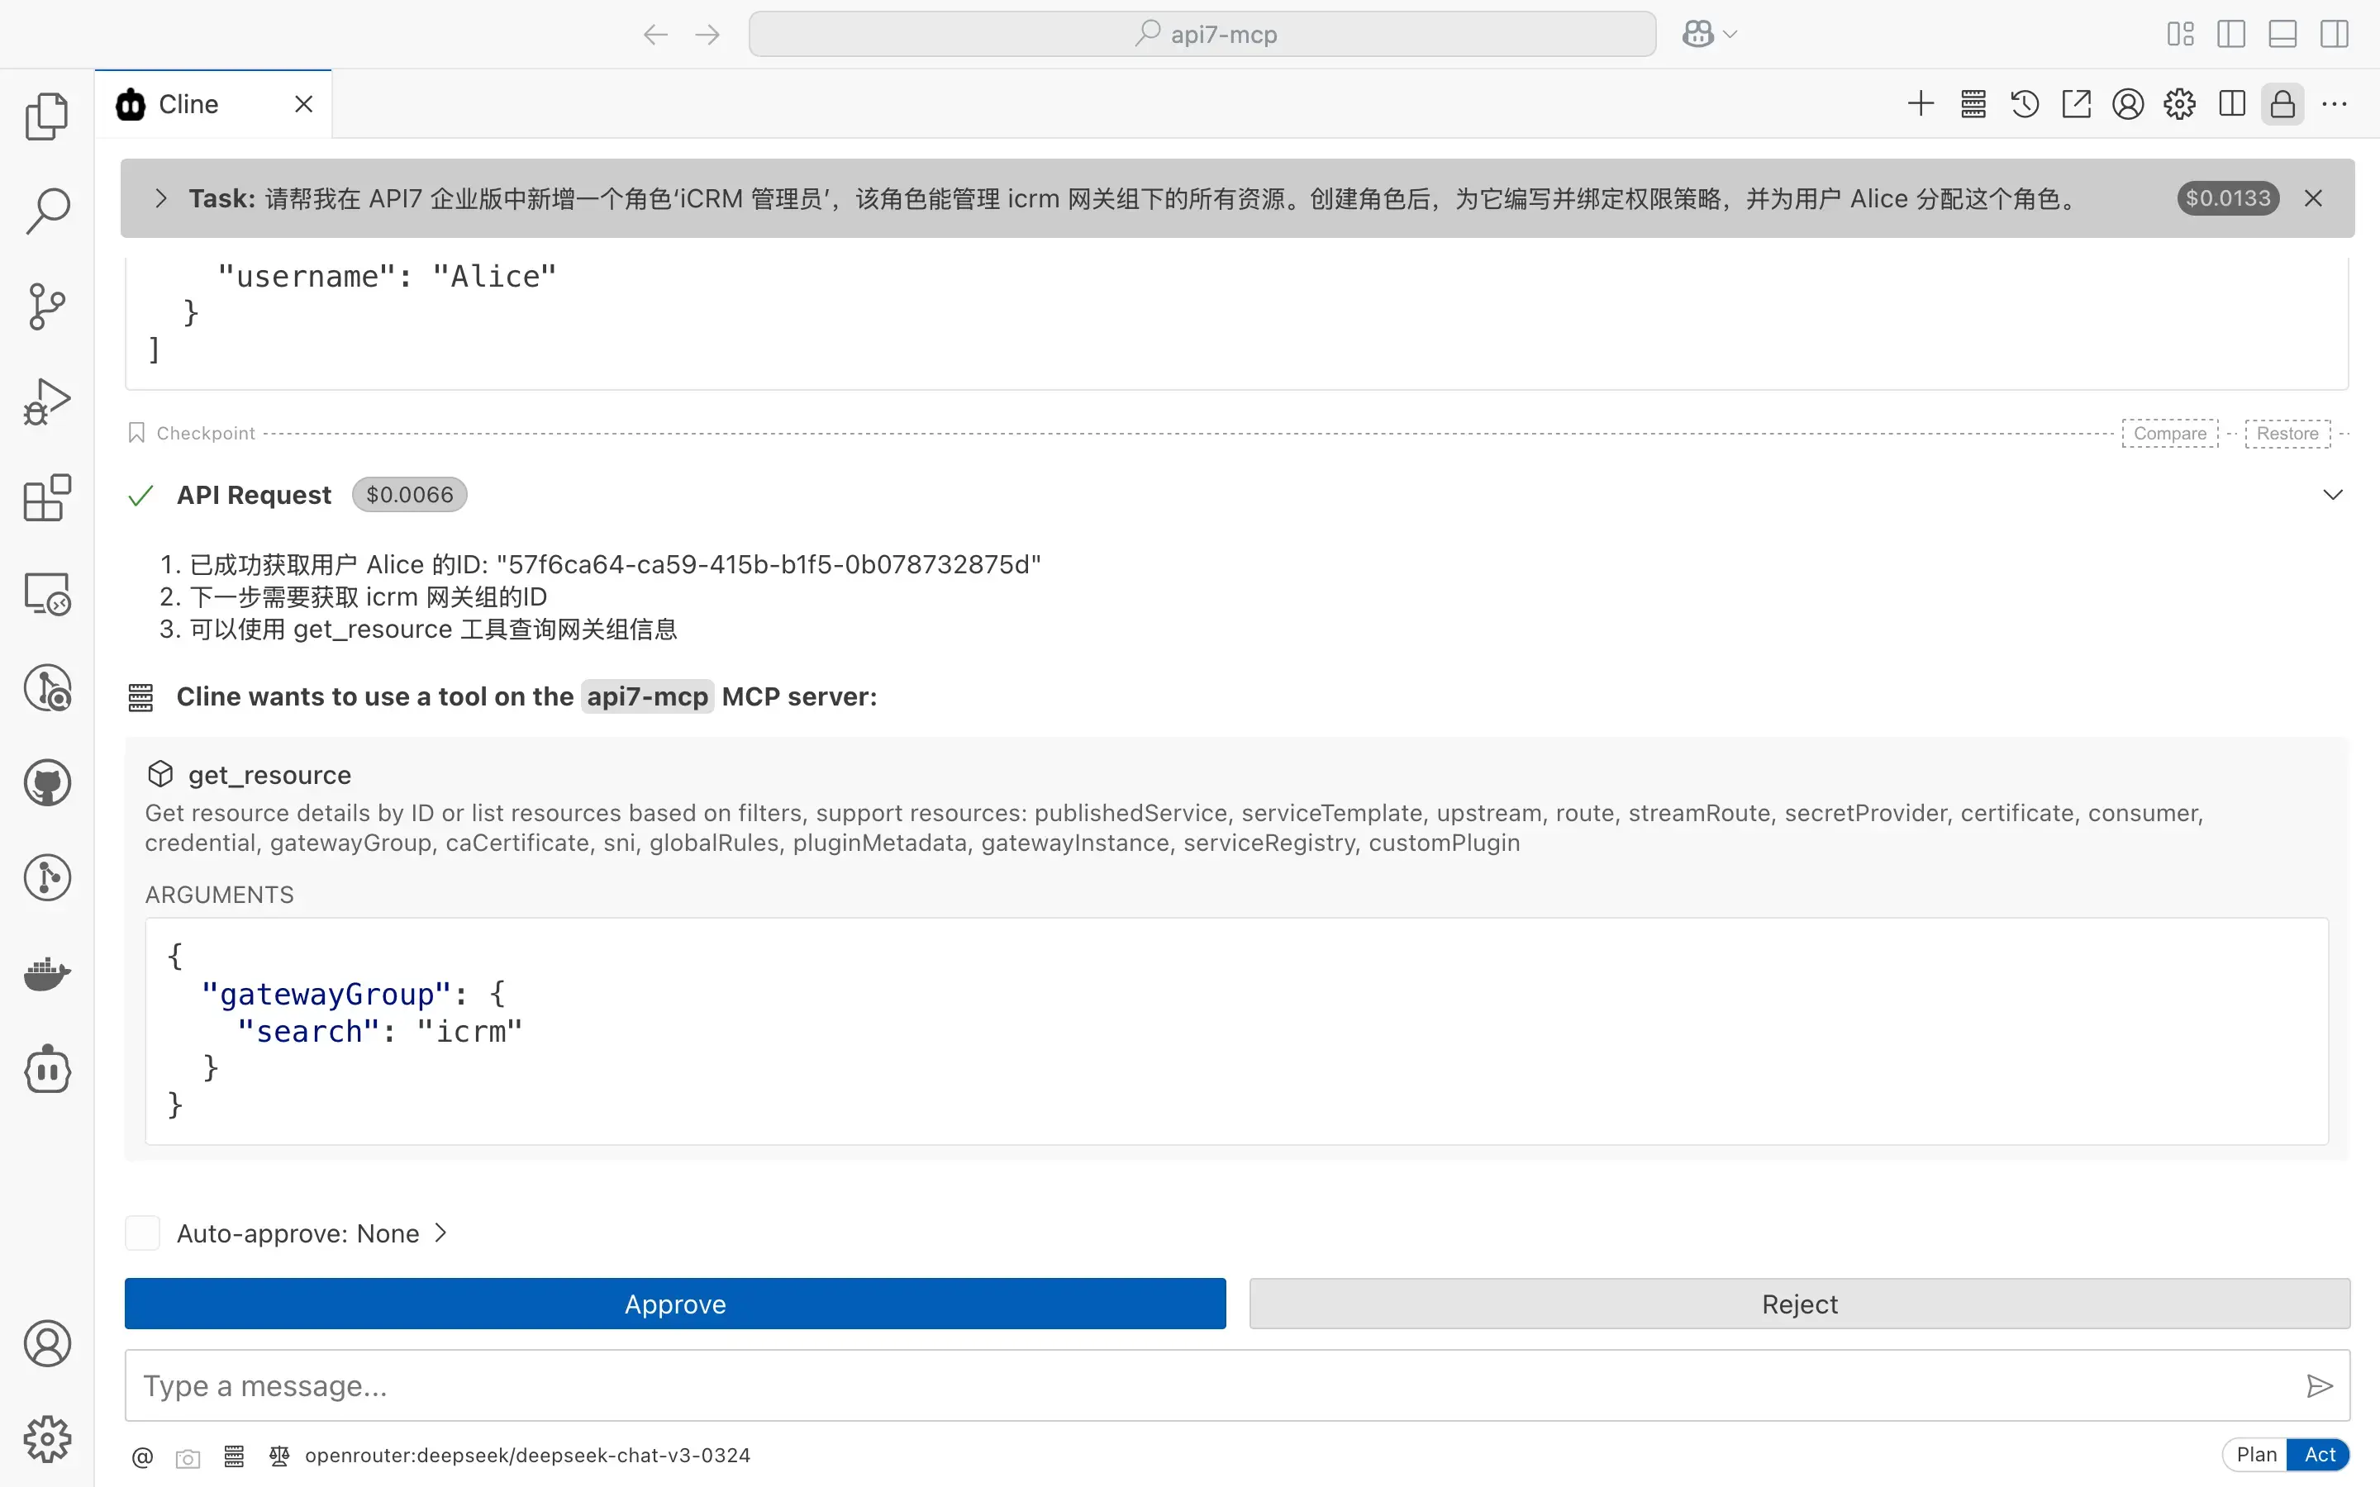Expand the Task header details

160,197
